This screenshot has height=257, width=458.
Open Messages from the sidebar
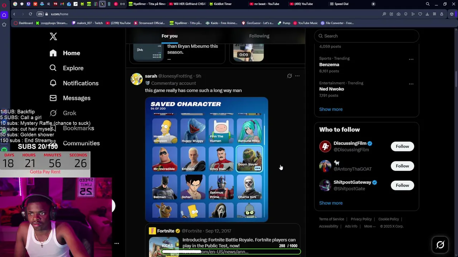[x=70, y=98]
